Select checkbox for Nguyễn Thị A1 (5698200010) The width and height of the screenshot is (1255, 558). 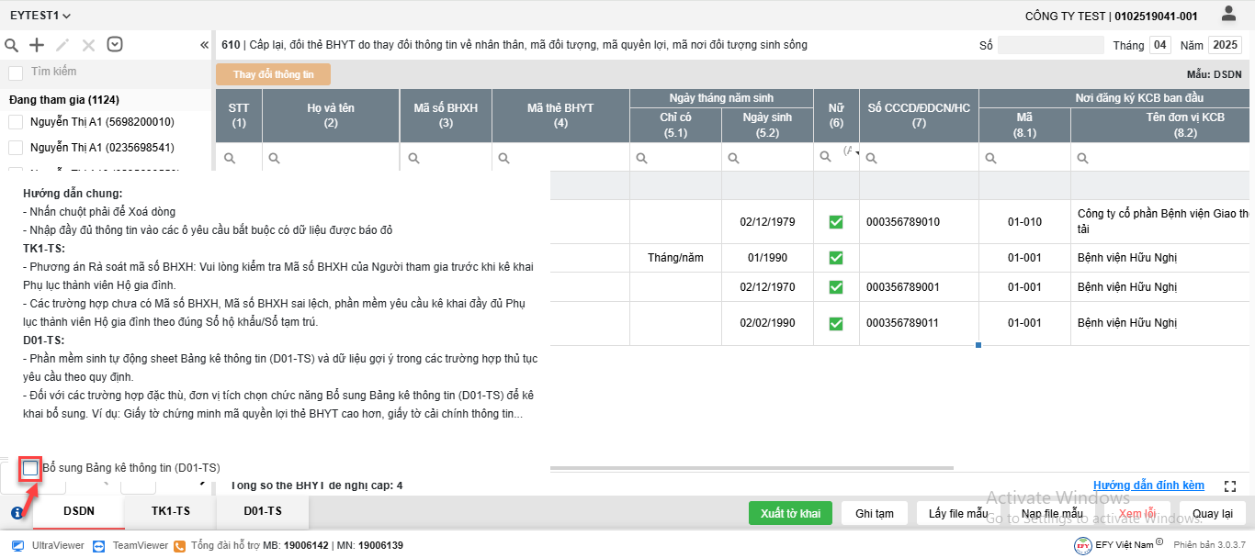(16, 122)
